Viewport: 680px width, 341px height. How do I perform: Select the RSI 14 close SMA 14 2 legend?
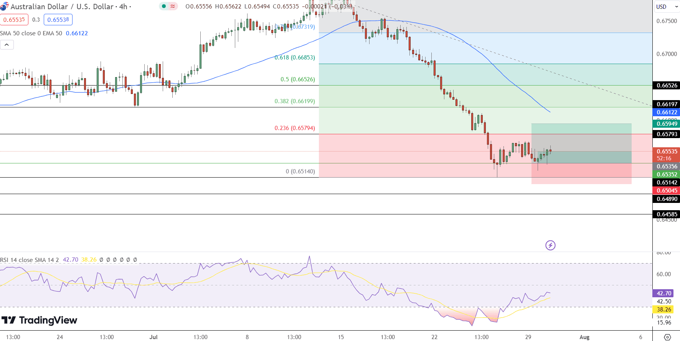(30, 260)
